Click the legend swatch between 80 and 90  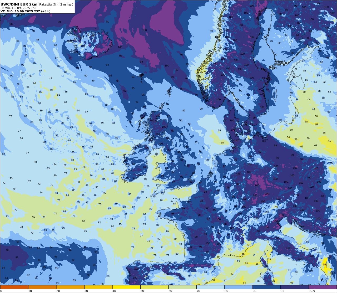coord(239,287)
